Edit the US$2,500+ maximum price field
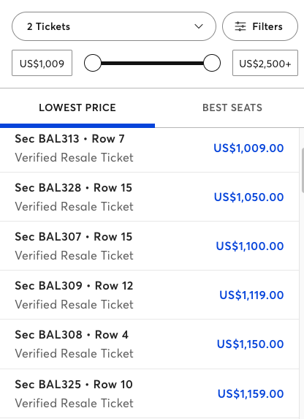The height and width of the screenshot is (419, 304). (265, 63)
